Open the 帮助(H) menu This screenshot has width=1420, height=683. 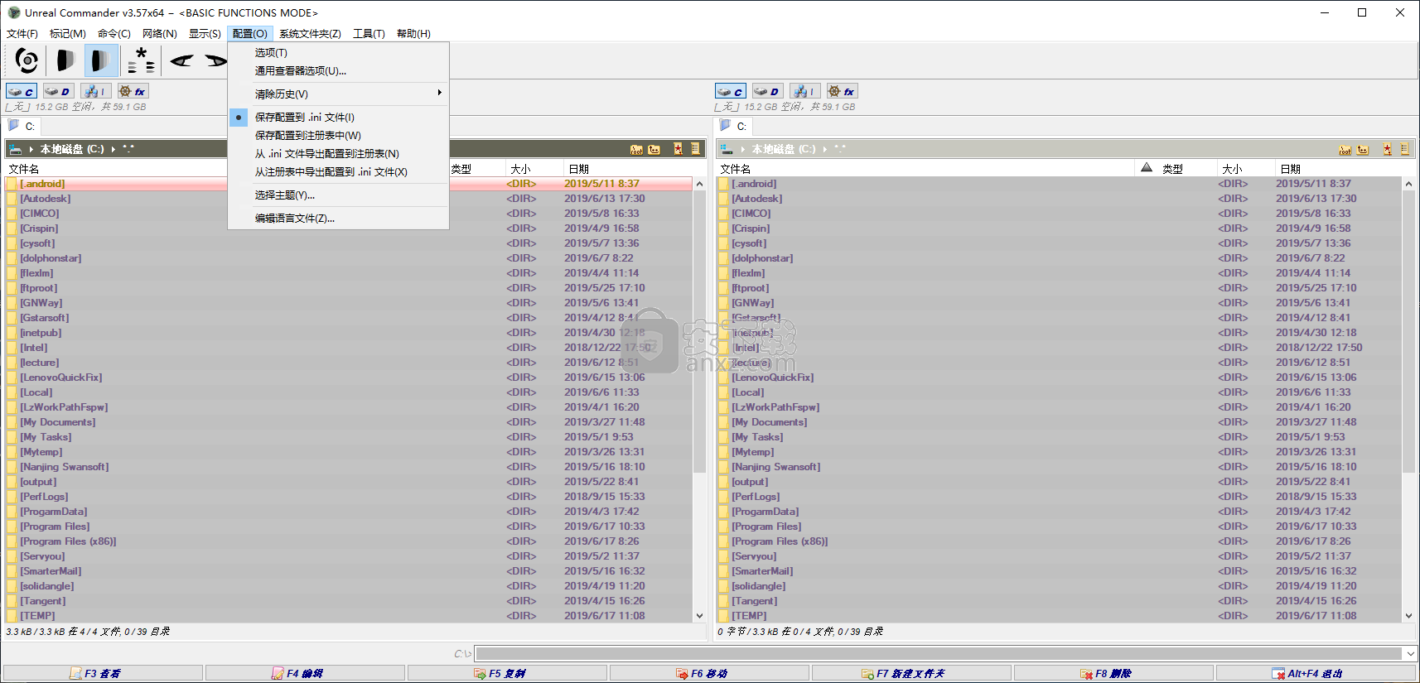pos(413,34)
